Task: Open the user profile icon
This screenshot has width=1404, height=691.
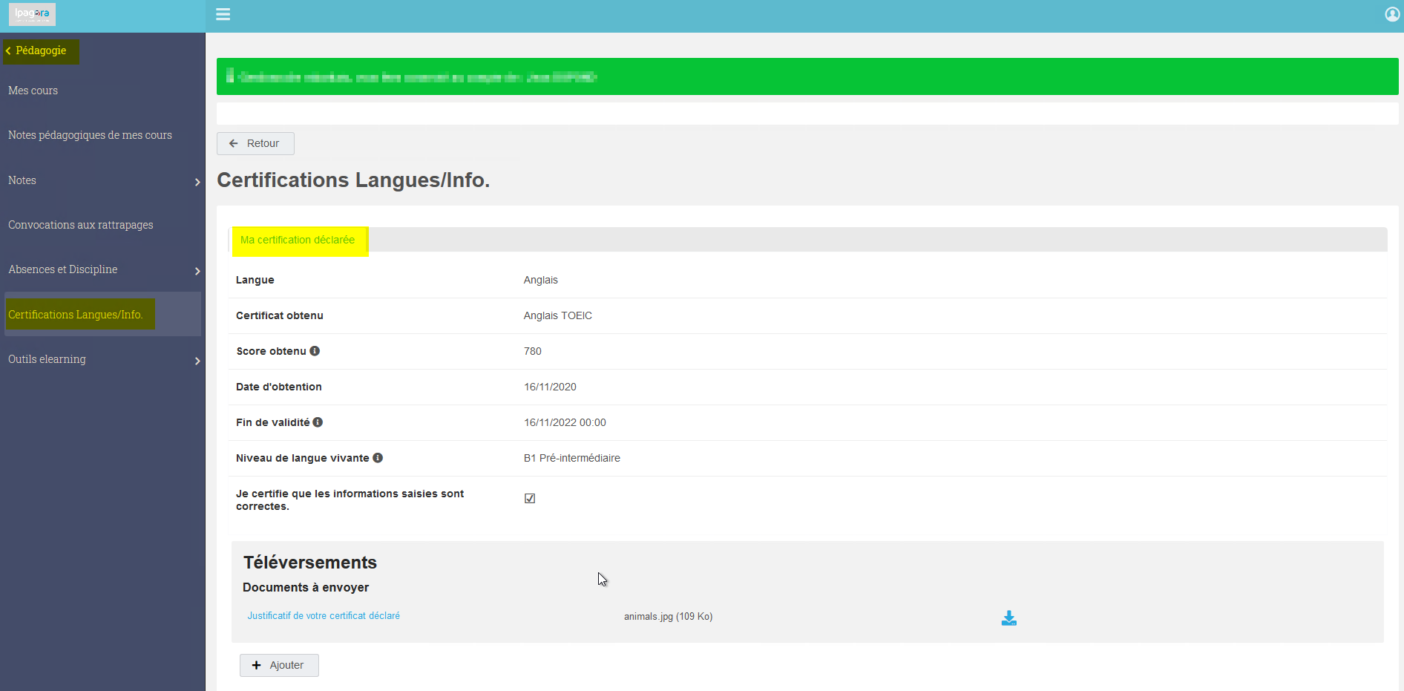Action: (x=1392, y=14)
